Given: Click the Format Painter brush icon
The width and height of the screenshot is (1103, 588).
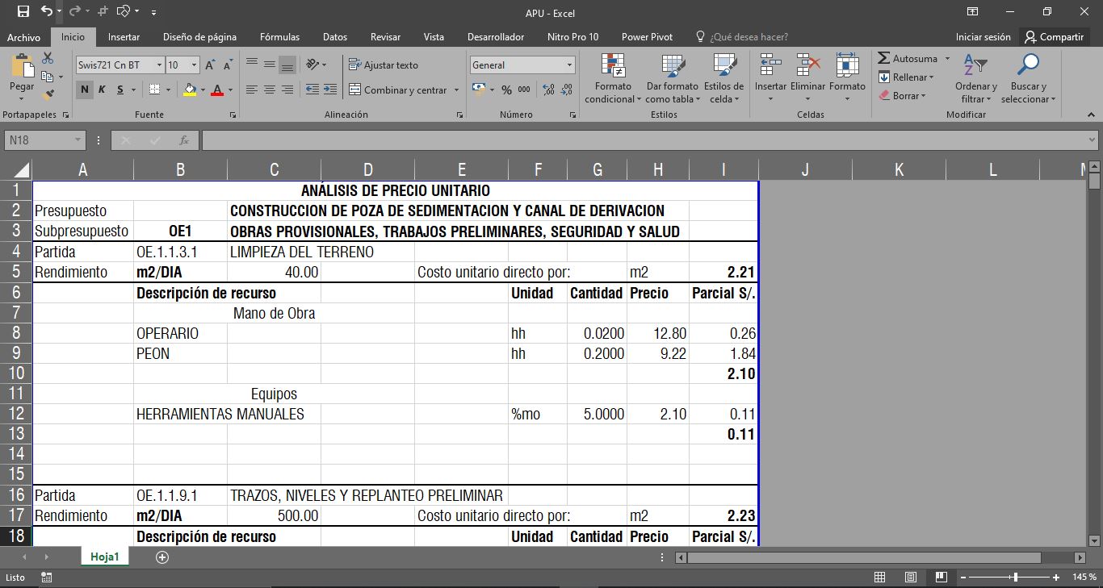Looking at the screenshot, I should 48,94.
